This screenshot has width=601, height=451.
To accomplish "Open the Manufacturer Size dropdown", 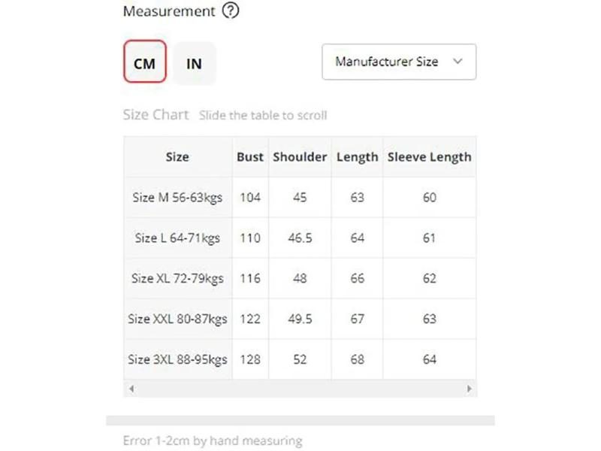I will [x=399, y=62].
